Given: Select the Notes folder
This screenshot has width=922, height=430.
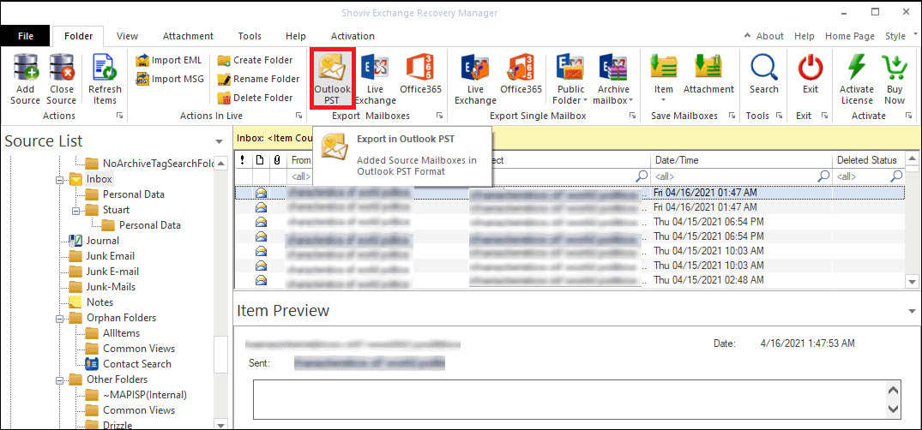Looking at the screenshot, I should 99,302.
